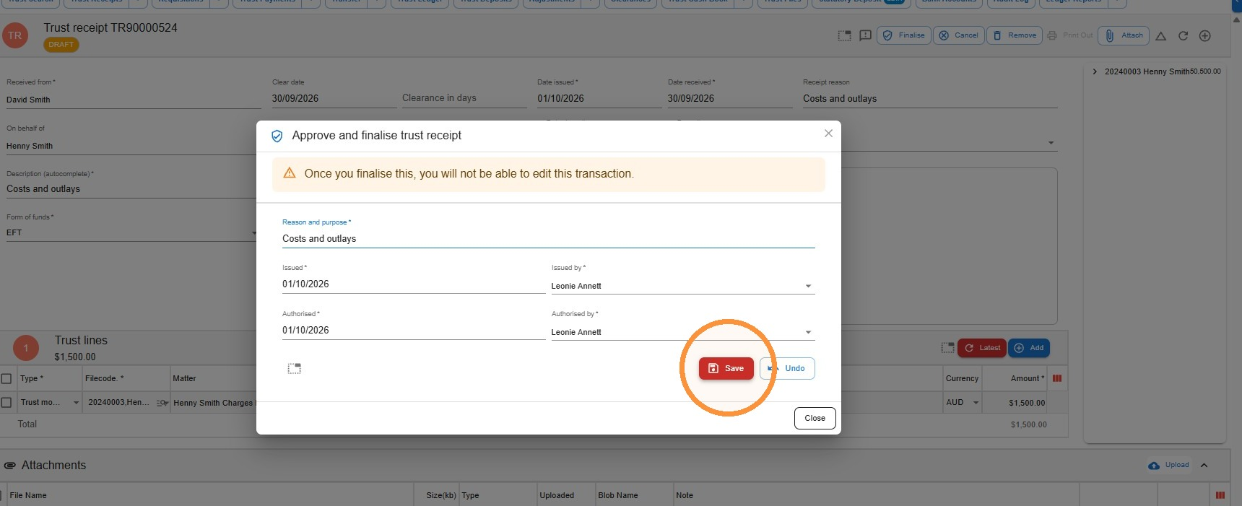Click the Authorised date field in the dialog

414,331
